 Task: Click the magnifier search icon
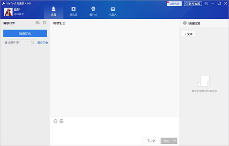click(32, 42)
